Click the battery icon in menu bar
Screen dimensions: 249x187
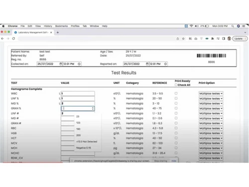click(x=207, y=26)
